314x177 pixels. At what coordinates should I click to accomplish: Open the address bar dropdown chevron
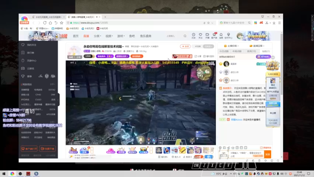tap(212, 23)
